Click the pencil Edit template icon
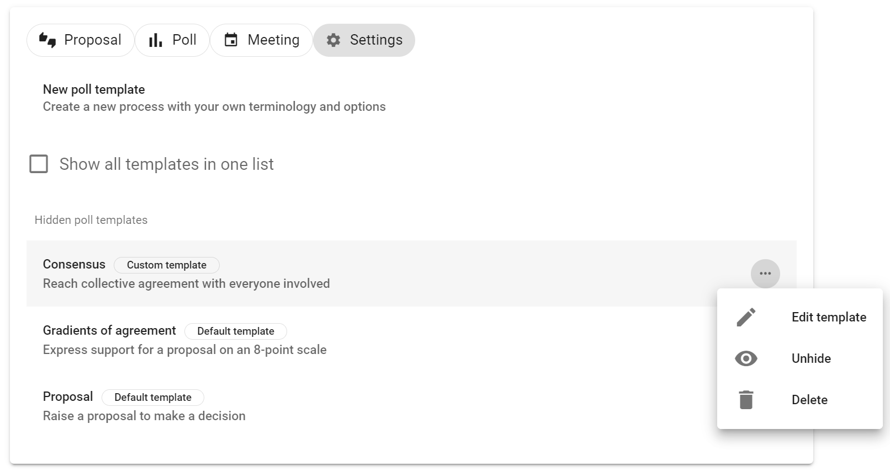The width and height of the screenshot is (890, 472). click(x=746, y=317)
